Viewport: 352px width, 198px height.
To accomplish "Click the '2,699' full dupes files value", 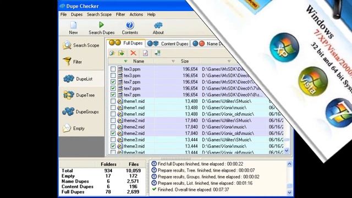I will [133, 192].
